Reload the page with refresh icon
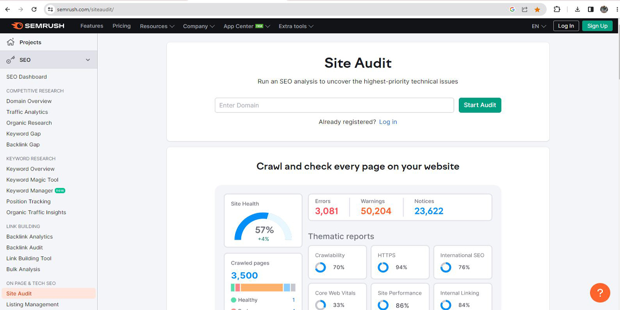This screenshot has height=310, width=620. click(x=34, y=9)
